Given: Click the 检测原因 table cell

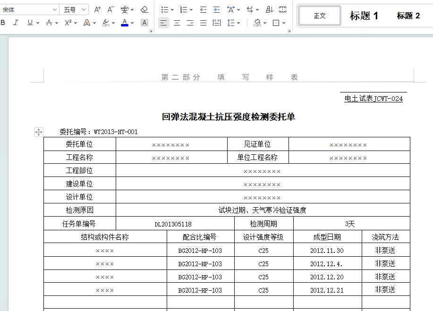Looking at the screenshot, I should pos(79,210).
